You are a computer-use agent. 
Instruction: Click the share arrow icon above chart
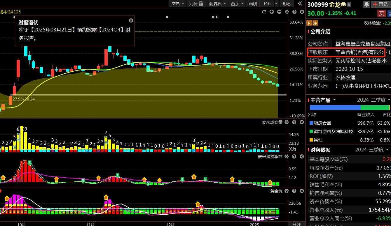click(x=264, y=12)
